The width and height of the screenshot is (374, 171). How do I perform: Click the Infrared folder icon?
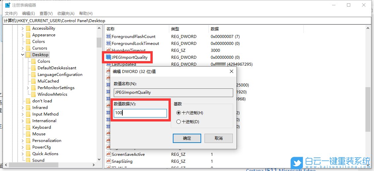coord(28,108)
